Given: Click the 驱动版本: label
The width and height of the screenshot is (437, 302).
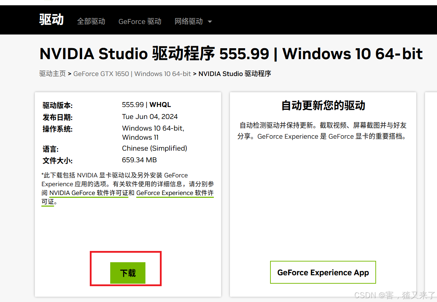Looking at the screenshot, I should (57, 106).
